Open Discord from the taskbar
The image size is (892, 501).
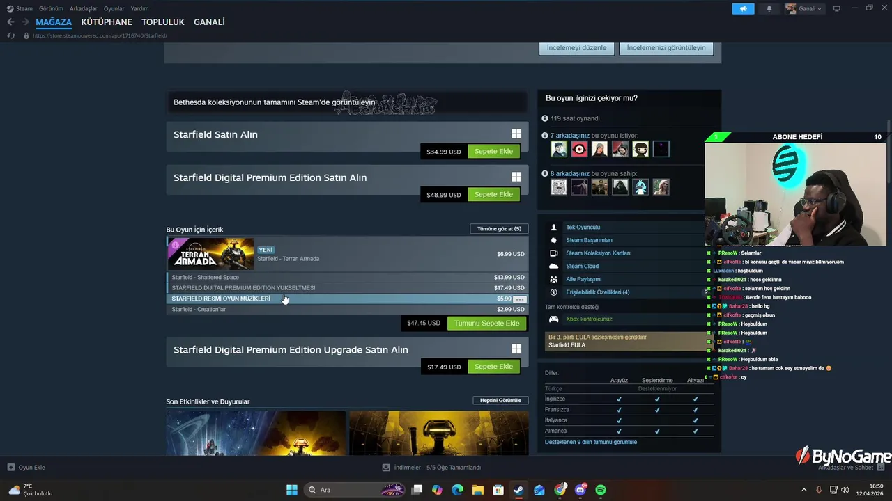click(580, 490)
